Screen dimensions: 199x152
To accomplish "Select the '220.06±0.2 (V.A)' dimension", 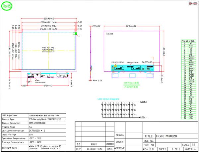I will point(48,22).
